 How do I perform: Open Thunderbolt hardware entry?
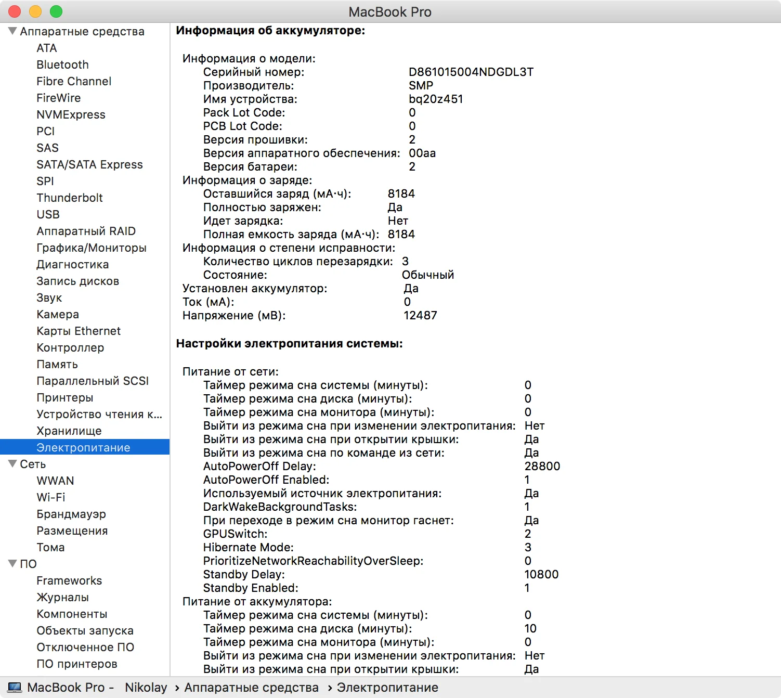click(70, 198)
